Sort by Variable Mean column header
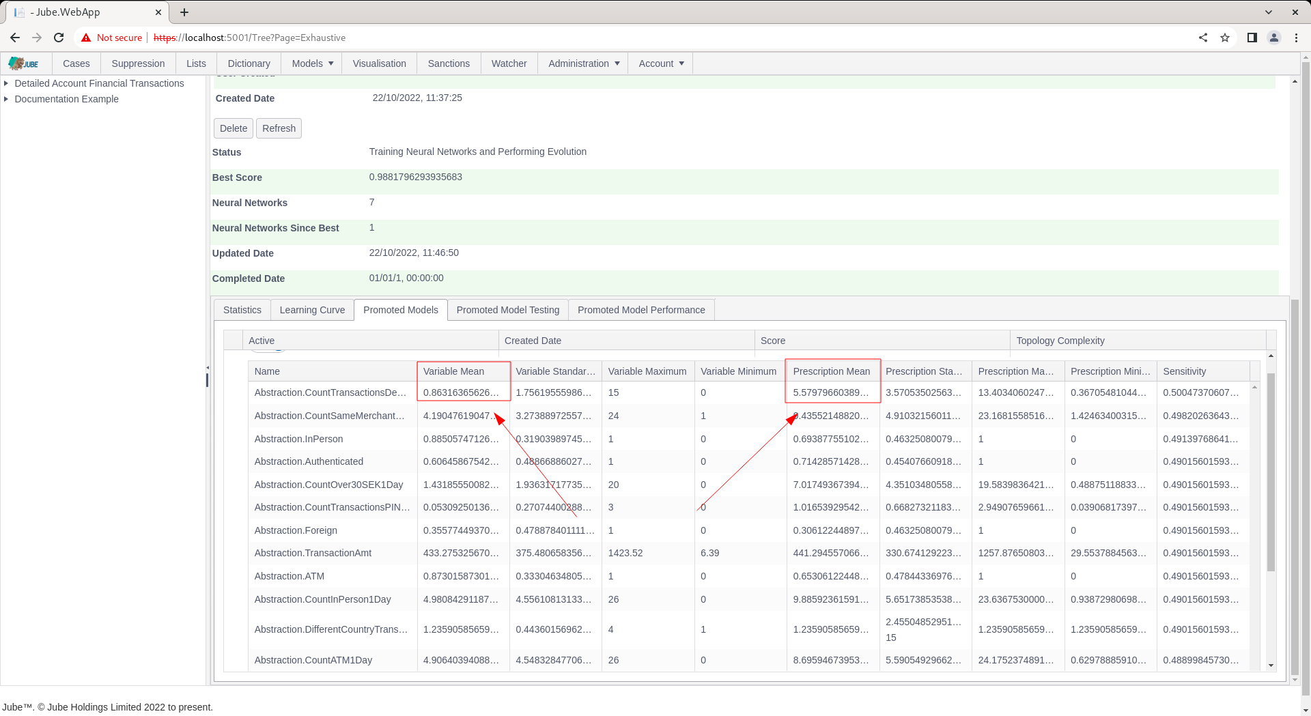This screenshot has height=716, width=1311. pos(464,371)
